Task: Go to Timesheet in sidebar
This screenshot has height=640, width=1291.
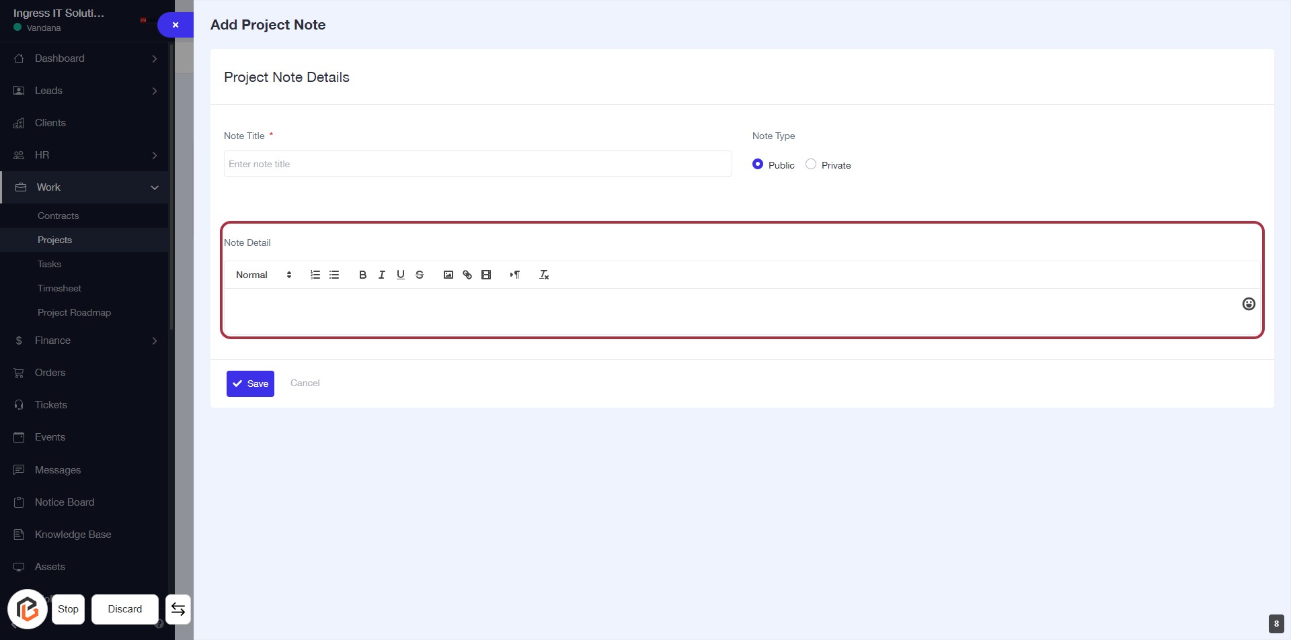Action: pos(59,288)
